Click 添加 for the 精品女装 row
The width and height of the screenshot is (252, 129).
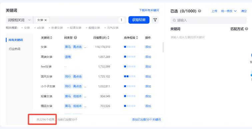(x=148, y=106)
